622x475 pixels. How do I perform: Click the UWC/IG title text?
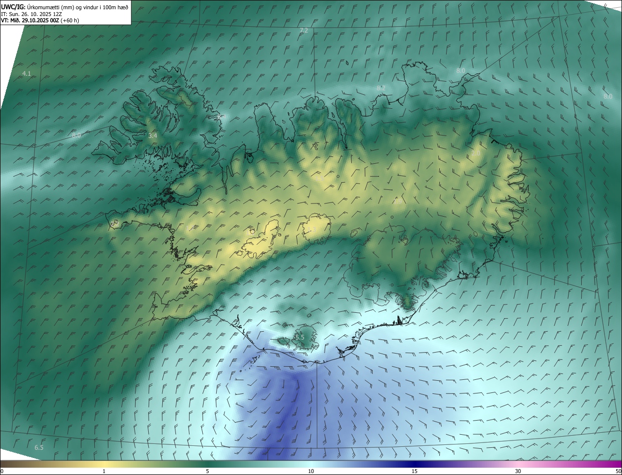(13, 7)
